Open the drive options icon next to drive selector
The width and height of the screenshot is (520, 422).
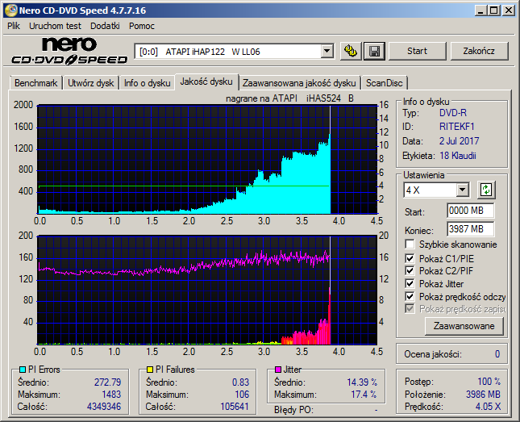tap(351, 51)
